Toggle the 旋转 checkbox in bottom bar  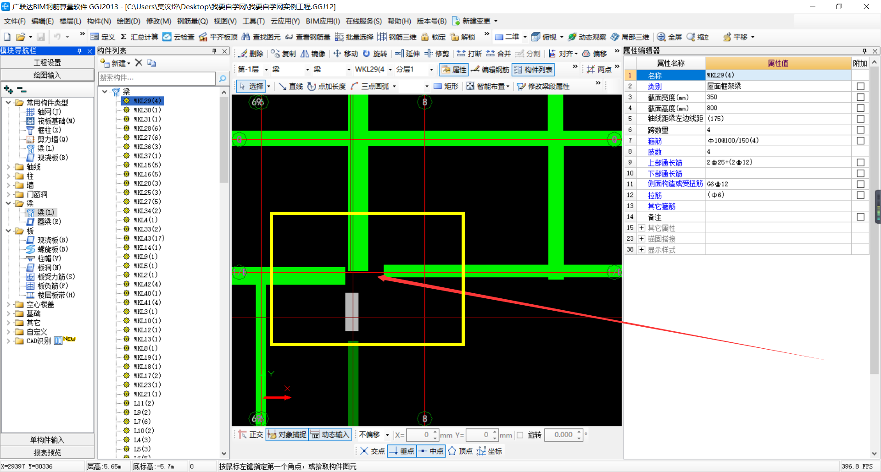pos(520,435)
